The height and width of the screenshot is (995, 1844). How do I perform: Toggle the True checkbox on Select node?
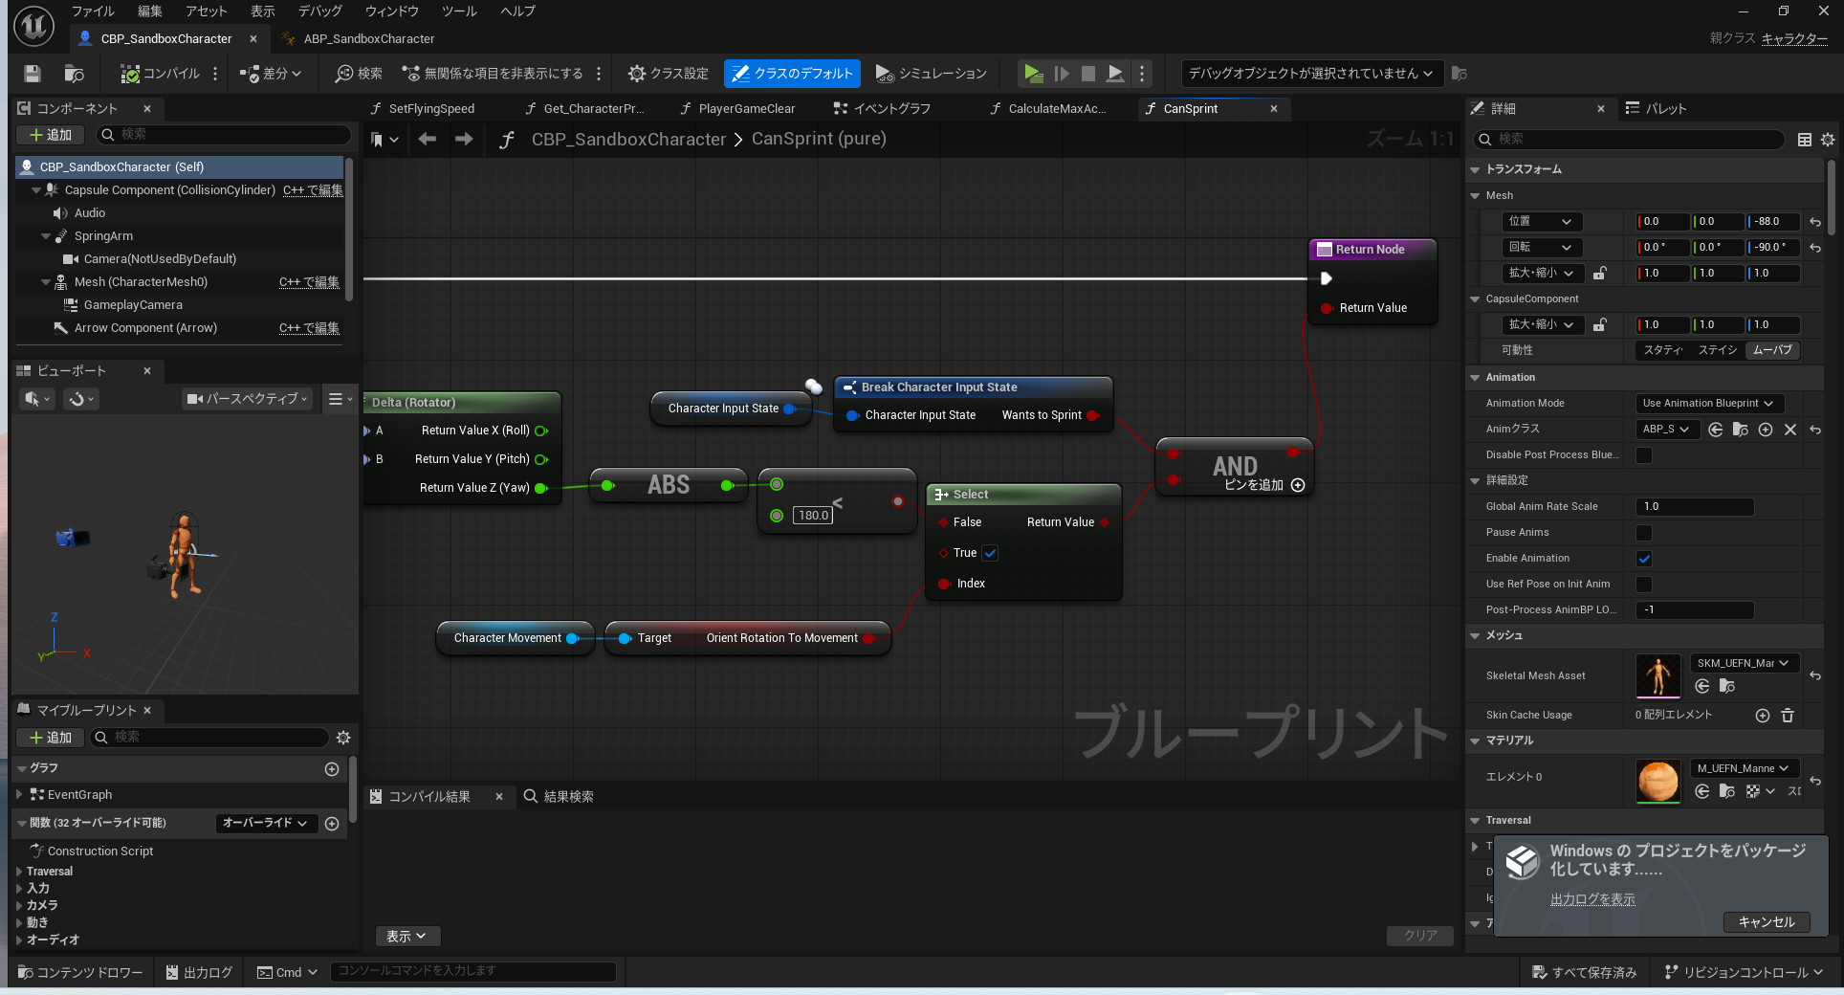point(991,553)
